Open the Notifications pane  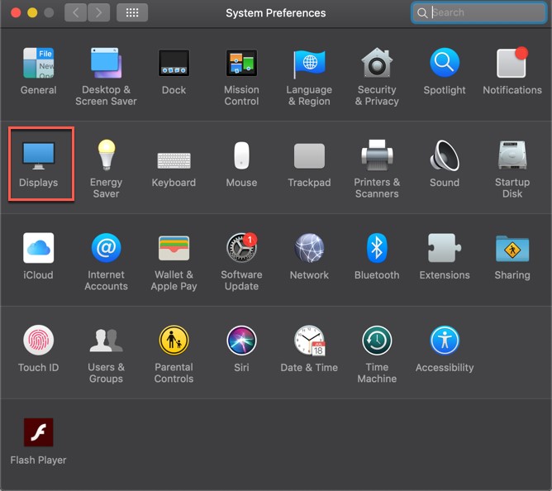512,71
